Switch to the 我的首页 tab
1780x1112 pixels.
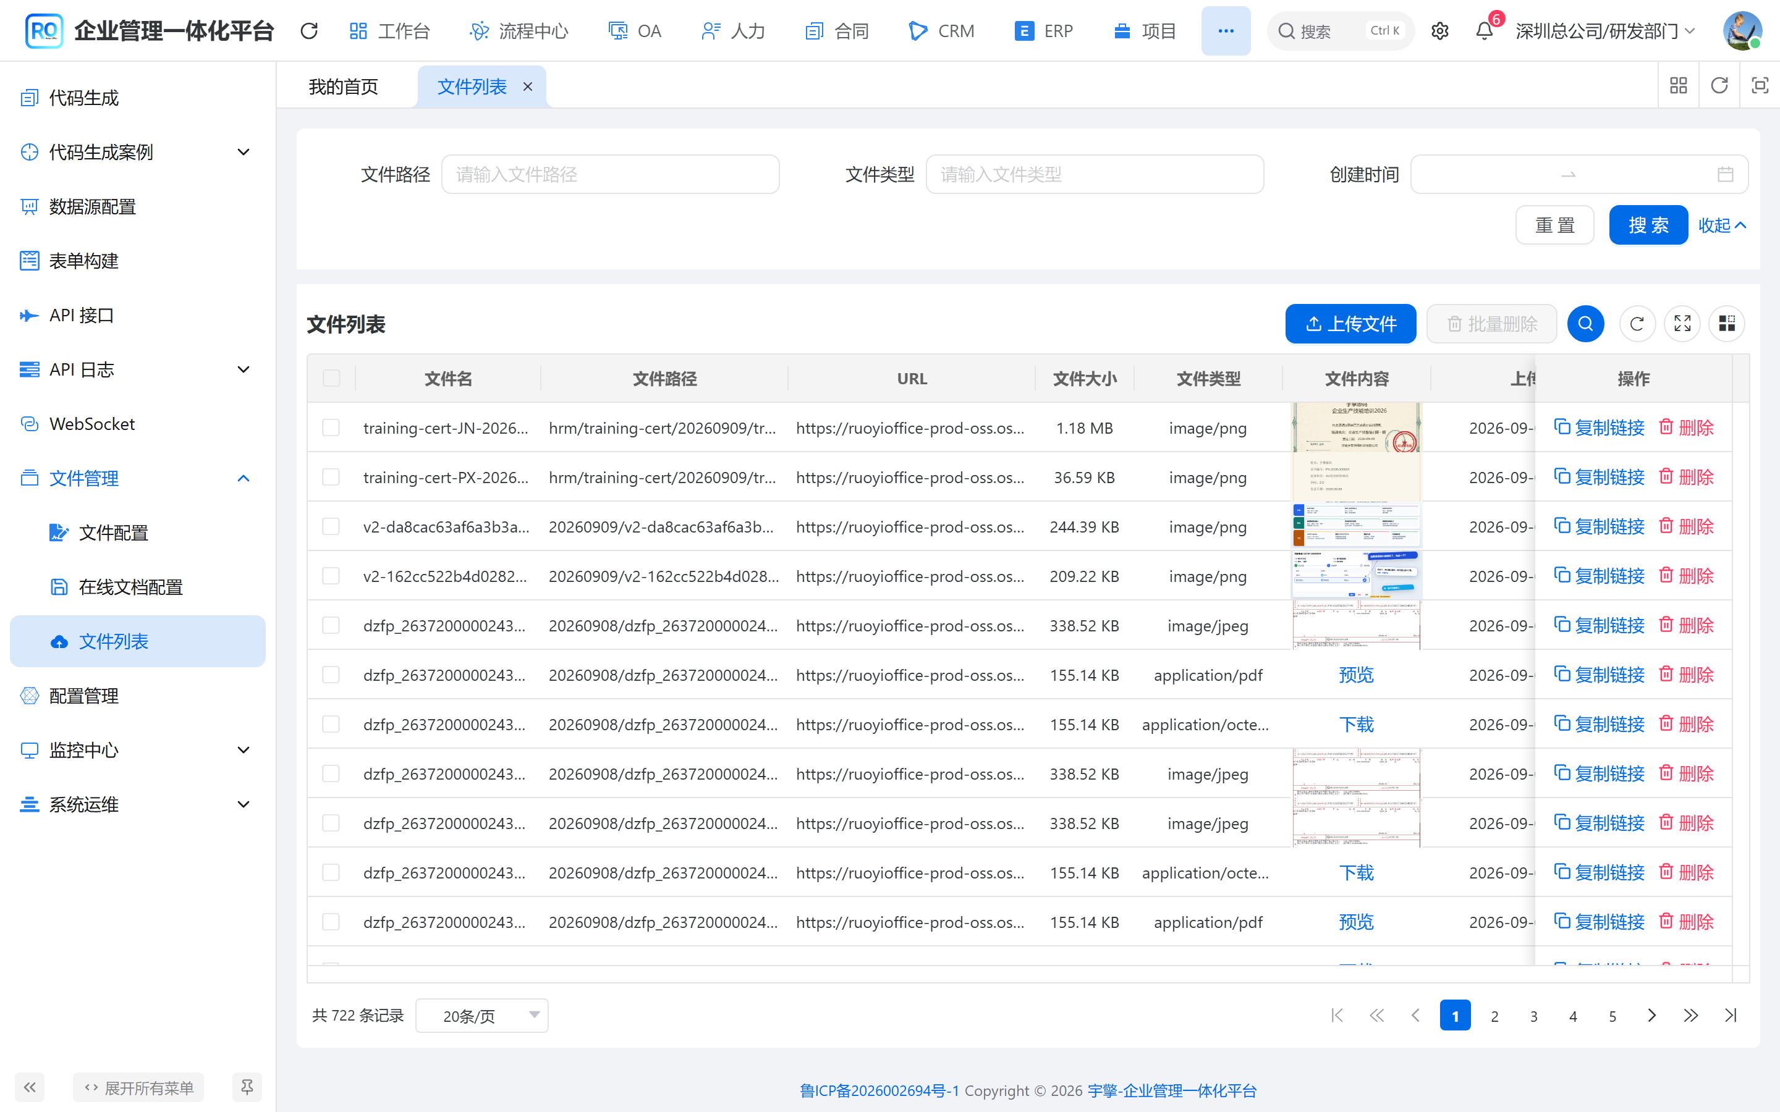344,86
